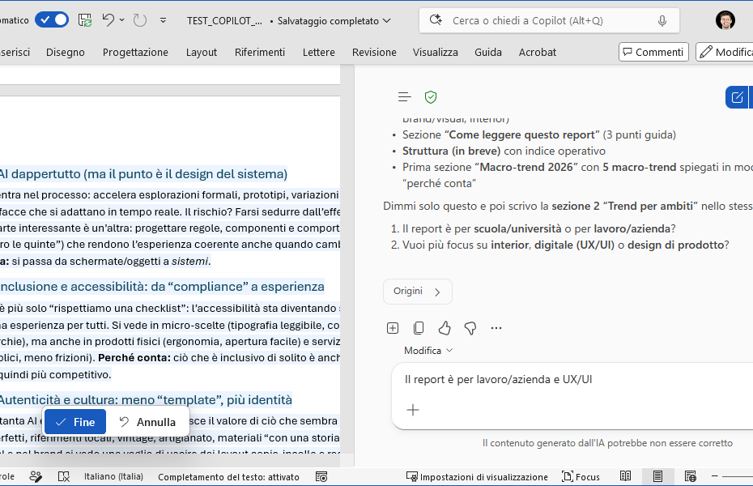This screenshot has width=753, height=486.
Task: Click heading AI dappertutto in document
Action: pos(143,174)
